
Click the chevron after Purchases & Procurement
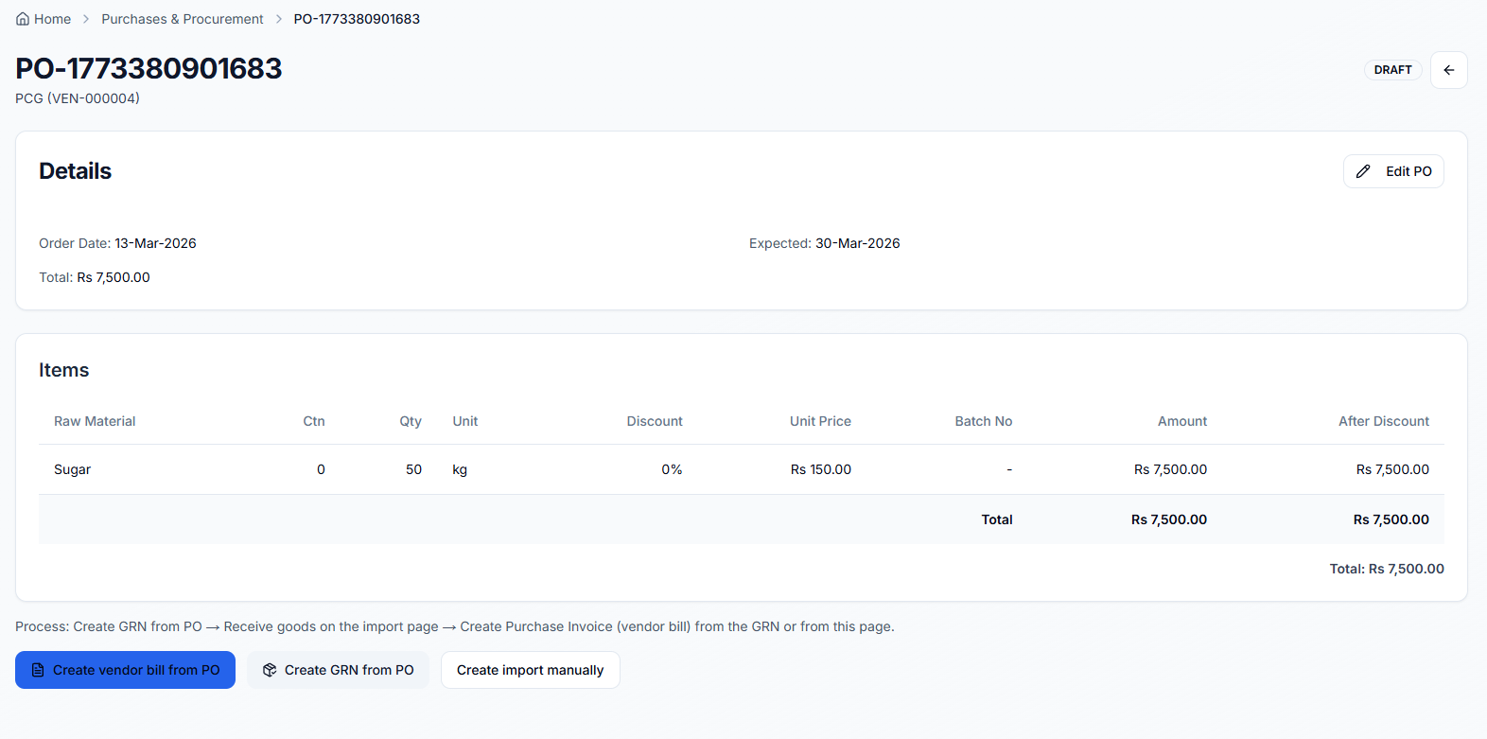tap(279, 19)
